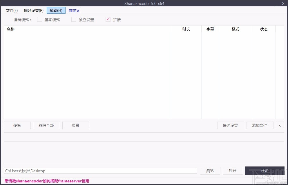Close the ShanaEncoder window
Image resolution: width=288 pixels, height=185 pixels.
(x=283, y=3)
